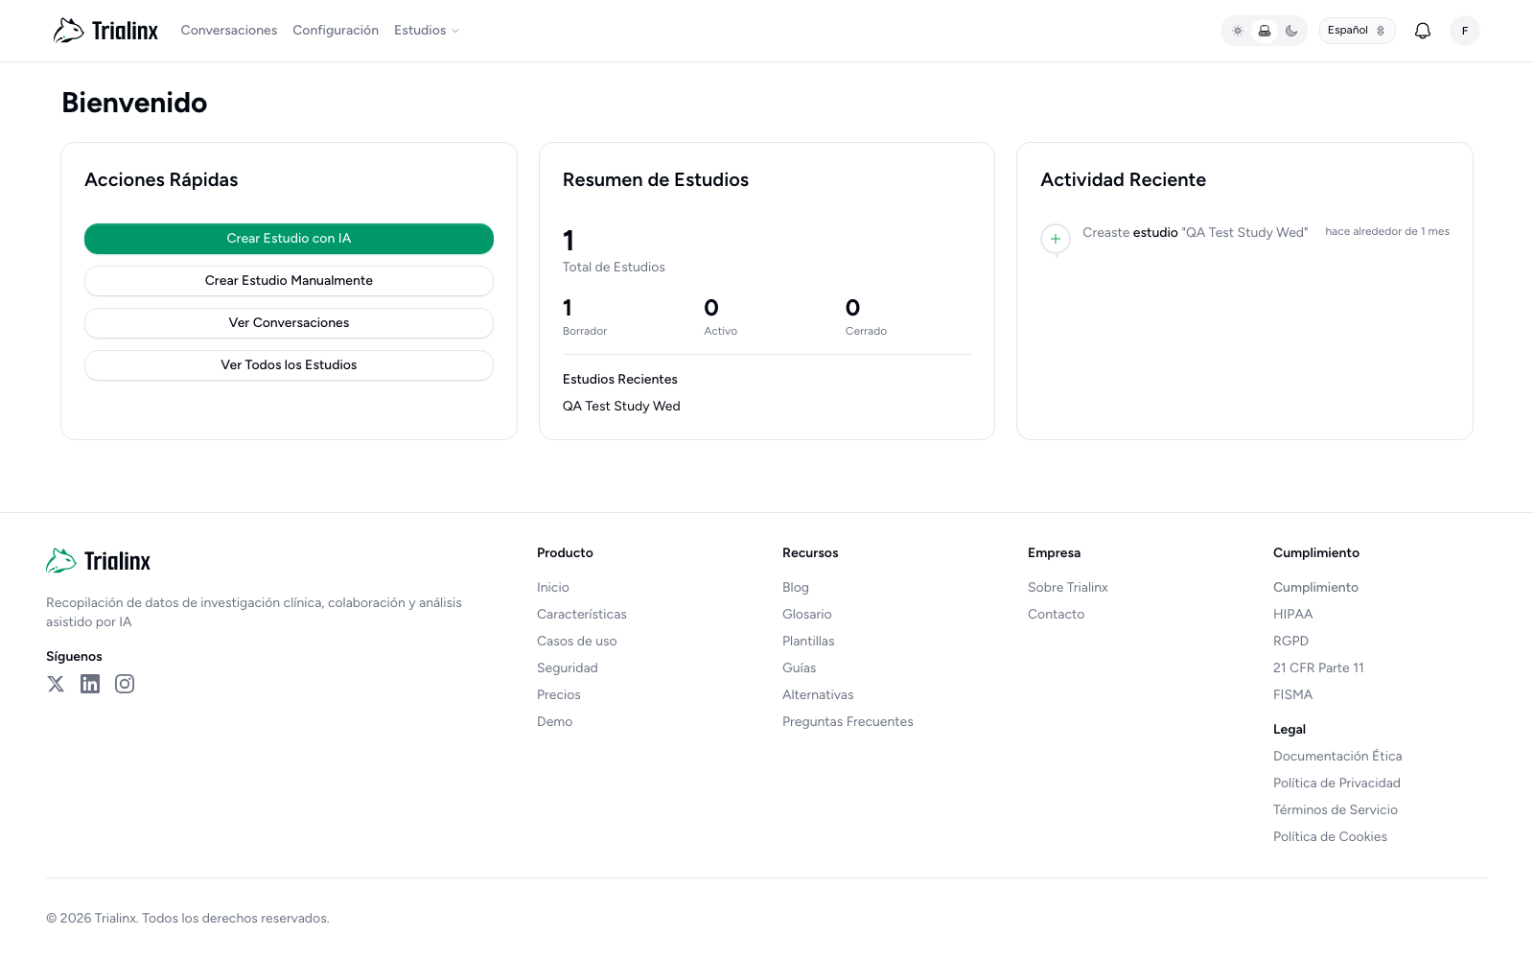
Task: Click Ver Todos los Estudios
Action: click(x=289, y=365)
